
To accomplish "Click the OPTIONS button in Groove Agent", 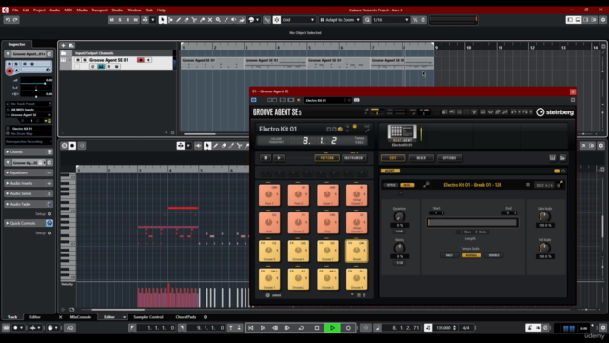I will click(449, 158).
